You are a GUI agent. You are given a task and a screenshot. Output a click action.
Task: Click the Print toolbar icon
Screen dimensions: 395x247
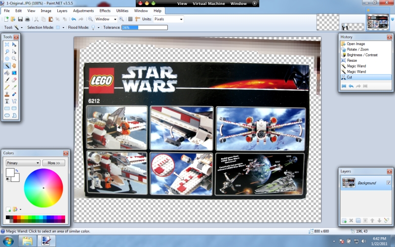[x=28, y=19]
